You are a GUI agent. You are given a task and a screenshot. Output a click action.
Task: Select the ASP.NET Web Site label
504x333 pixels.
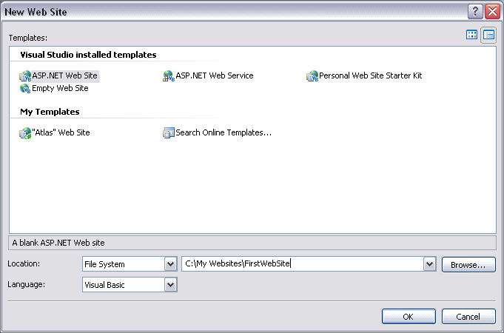pos(64,76)
